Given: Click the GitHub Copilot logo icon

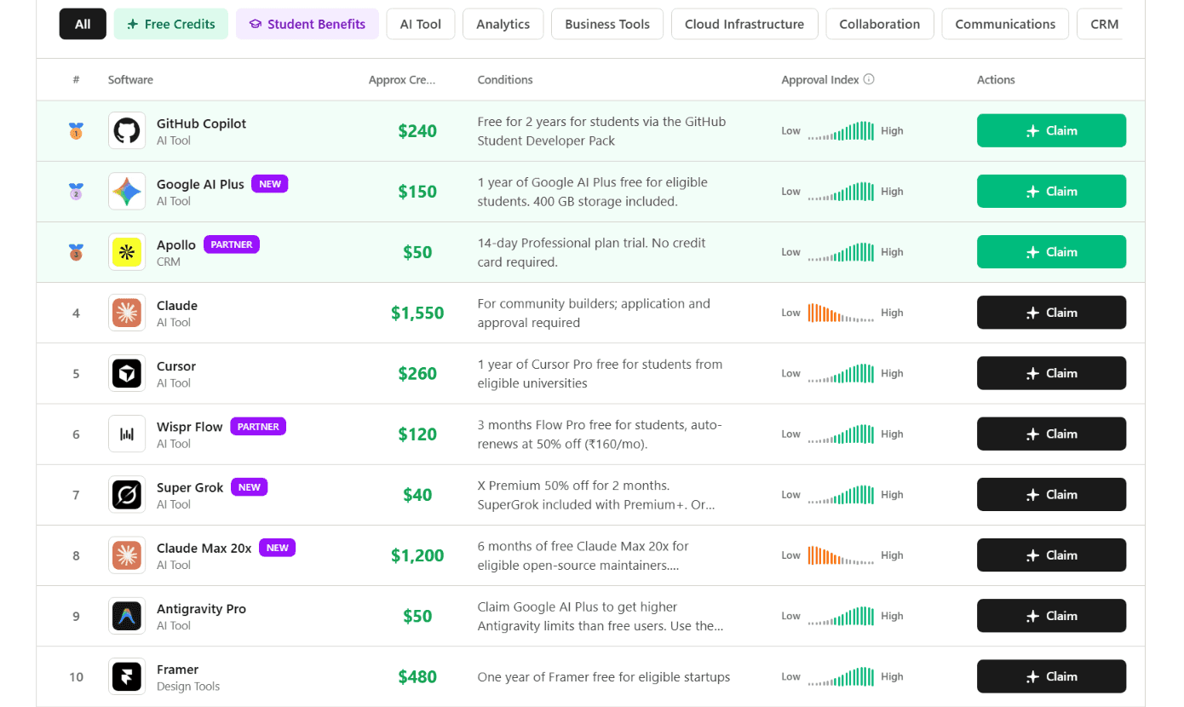Looking at the screenshot, I should 127,131.
